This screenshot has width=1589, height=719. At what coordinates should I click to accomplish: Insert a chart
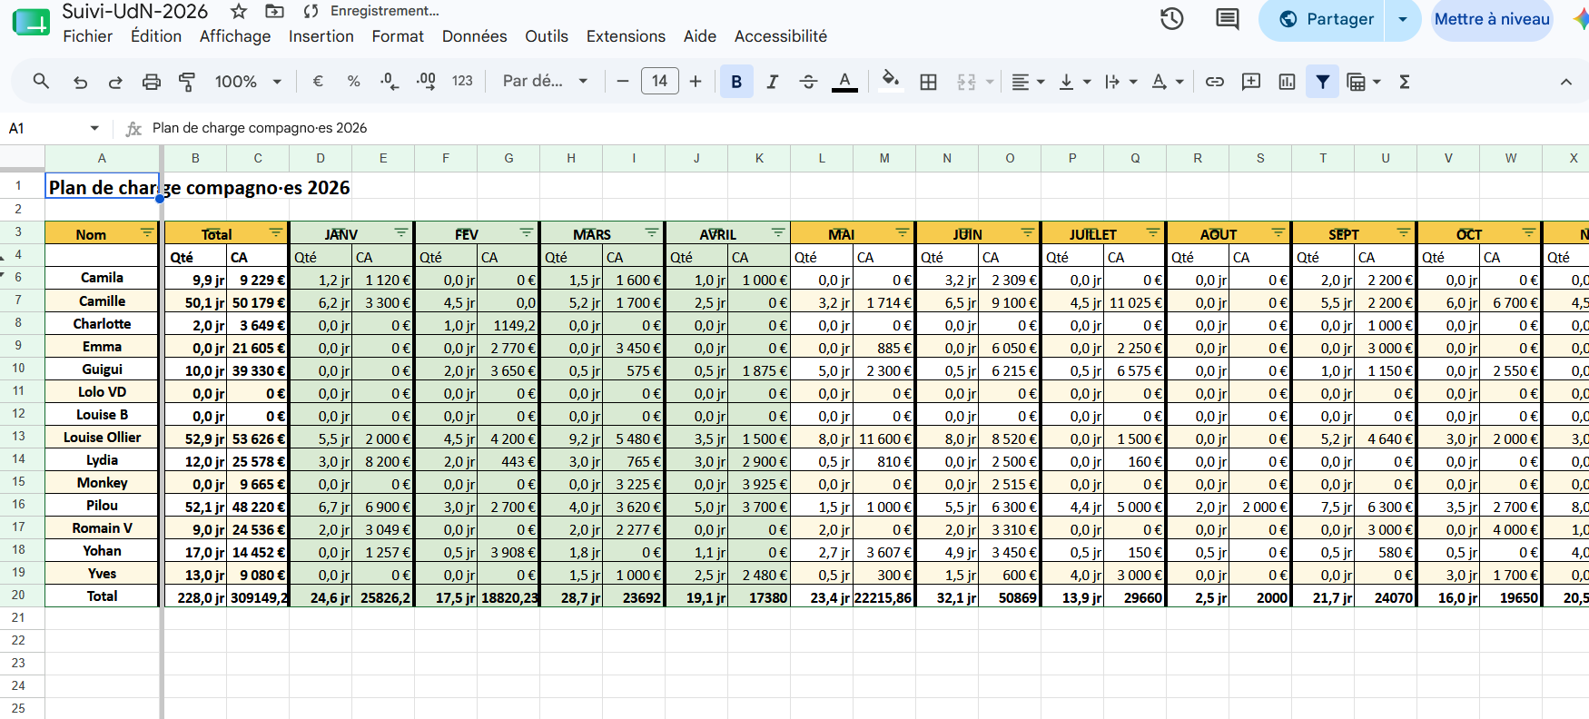click(1287, 82)
